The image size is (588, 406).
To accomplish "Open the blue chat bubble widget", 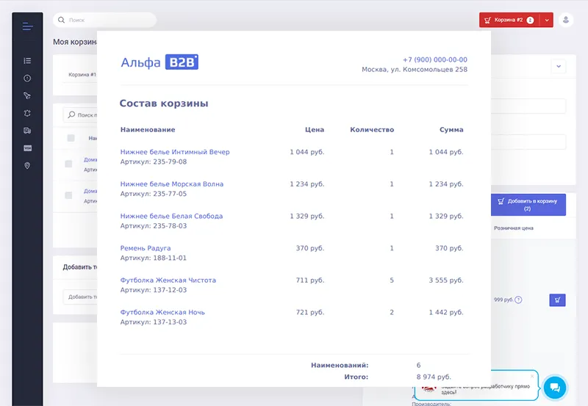I will pyautogui.click(x=555, y=386).
